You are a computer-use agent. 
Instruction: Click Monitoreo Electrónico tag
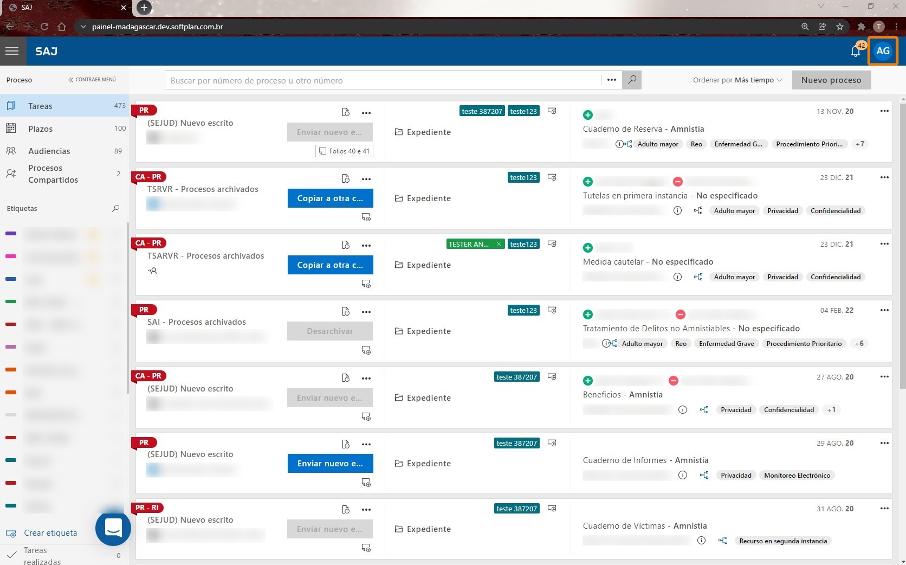797,476
